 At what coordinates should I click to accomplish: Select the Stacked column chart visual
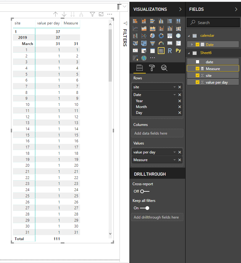pos(144,21)
